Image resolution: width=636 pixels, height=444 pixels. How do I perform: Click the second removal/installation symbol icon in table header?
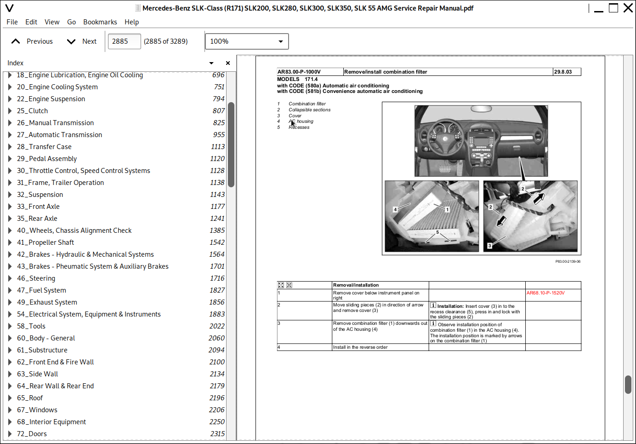(x=289, y=285)
